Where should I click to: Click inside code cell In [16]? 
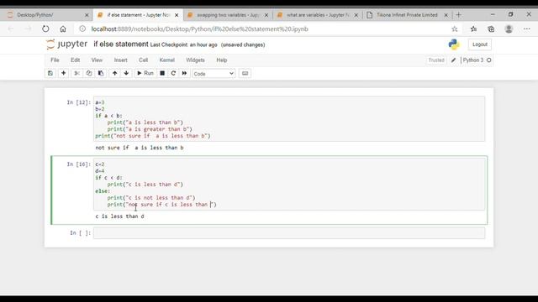coord(289,185)
